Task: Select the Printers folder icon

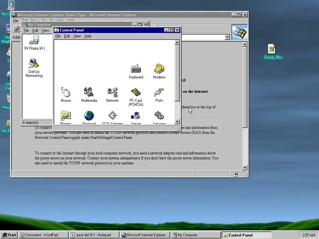Action: tap(66, 117)
